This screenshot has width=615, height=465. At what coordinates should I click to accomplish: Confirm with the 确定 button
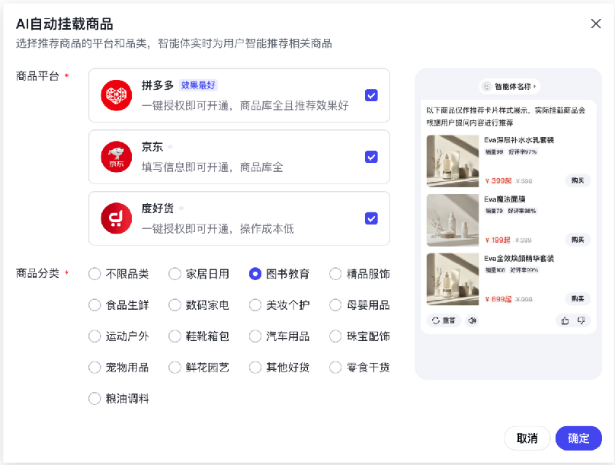pyautogui.click(x=578, y=438)
